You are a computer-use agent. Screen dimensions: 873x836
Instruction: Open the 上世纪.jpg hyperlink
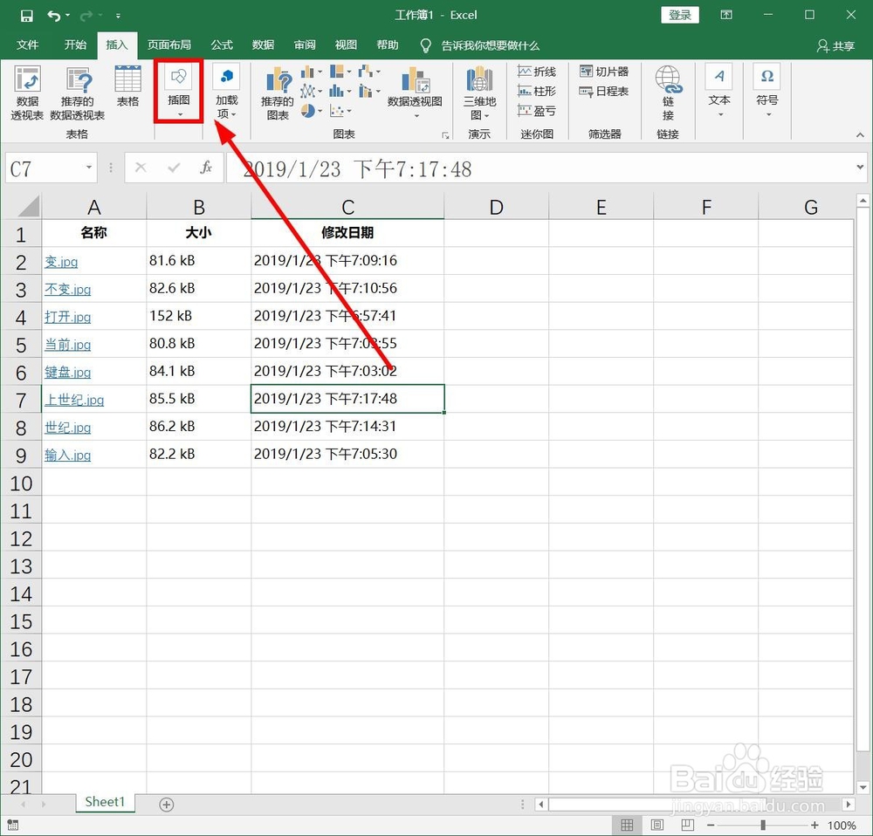(74, 400)
